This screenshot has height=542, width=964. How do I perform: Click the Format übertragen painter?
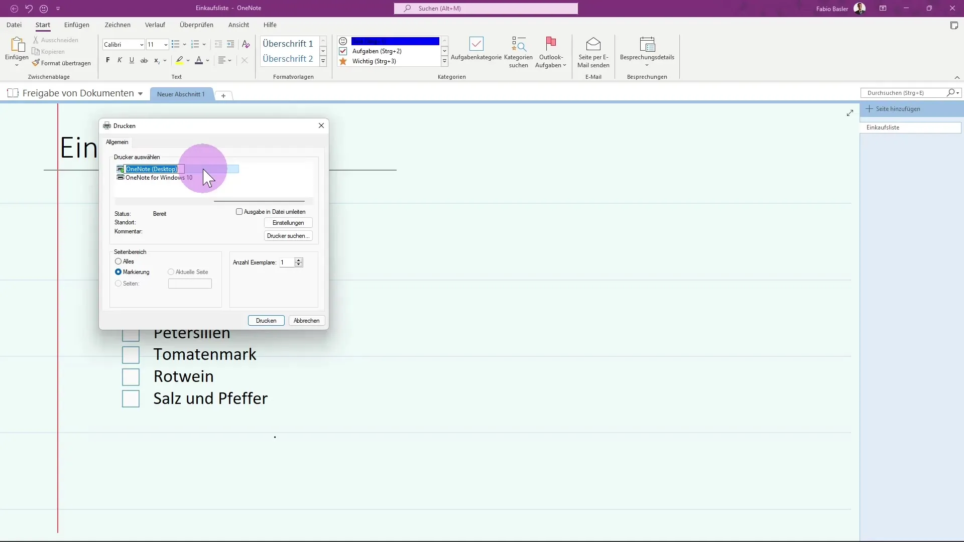pos(61,63)
